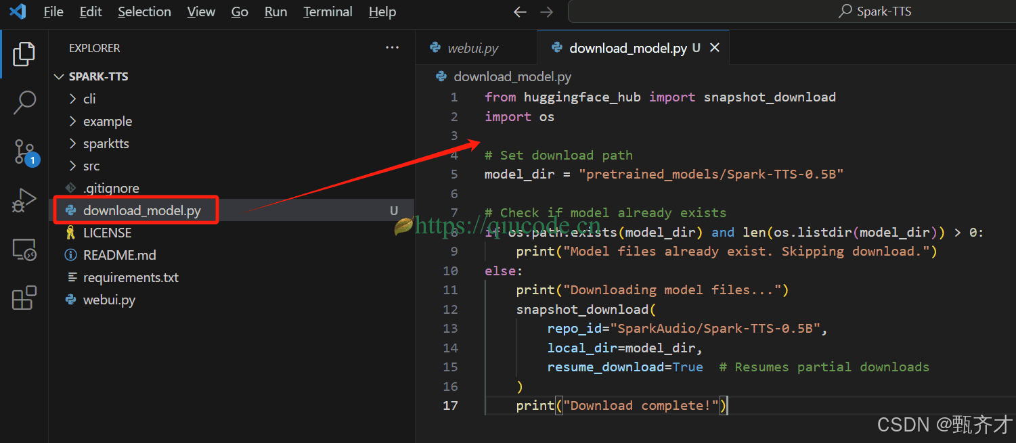Click the repo_id "SparkAudio/Spark-TTS-0.5B" string
Viewport: 1016px width, 443px height.
click(715, 329)
